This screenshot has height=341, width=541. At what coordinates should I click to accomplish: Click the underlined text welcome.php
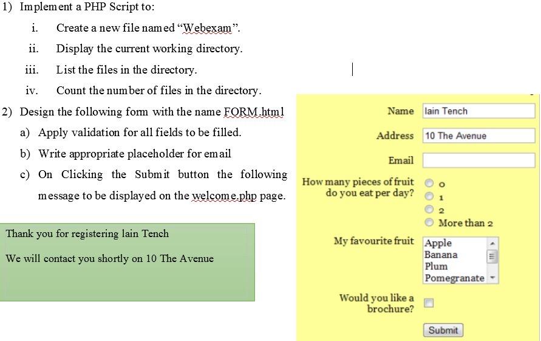point(224,196)
